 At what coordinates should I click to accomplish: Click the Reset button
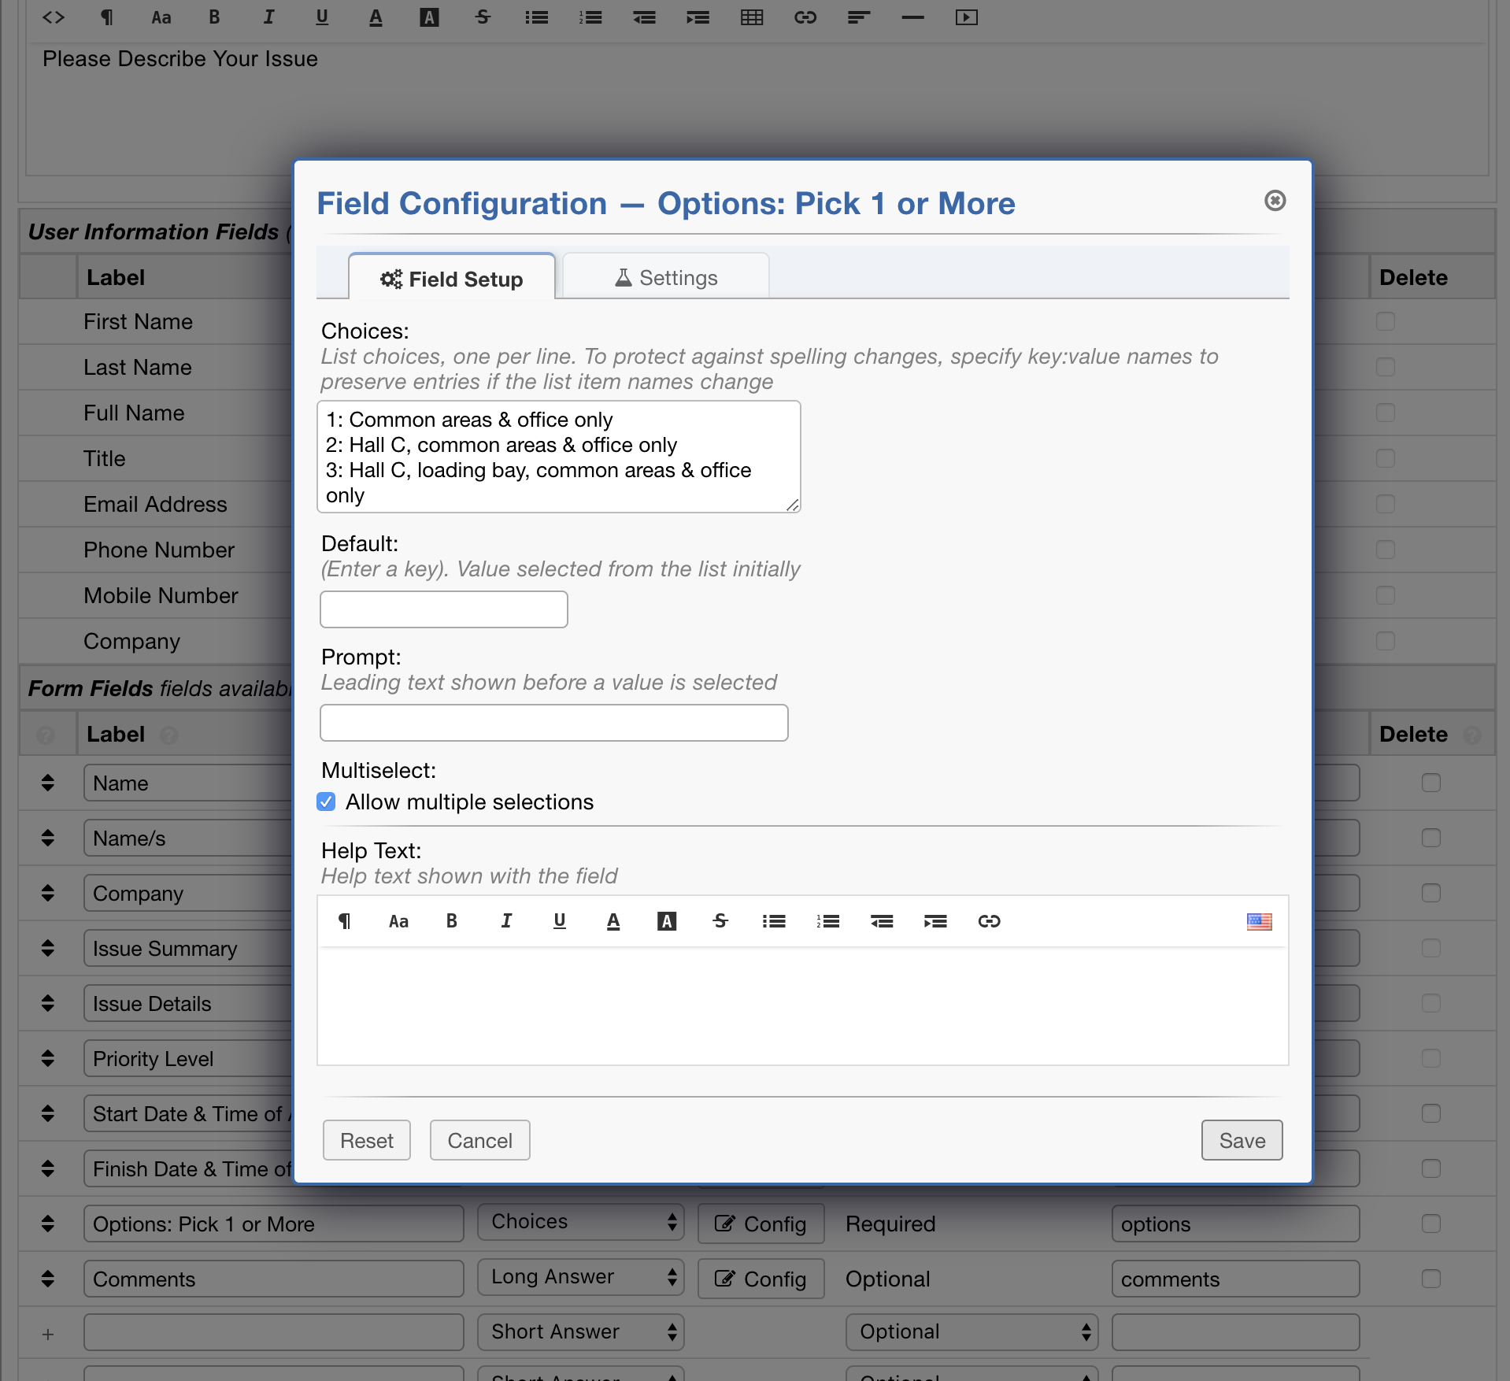click(x=365, y=1139)
